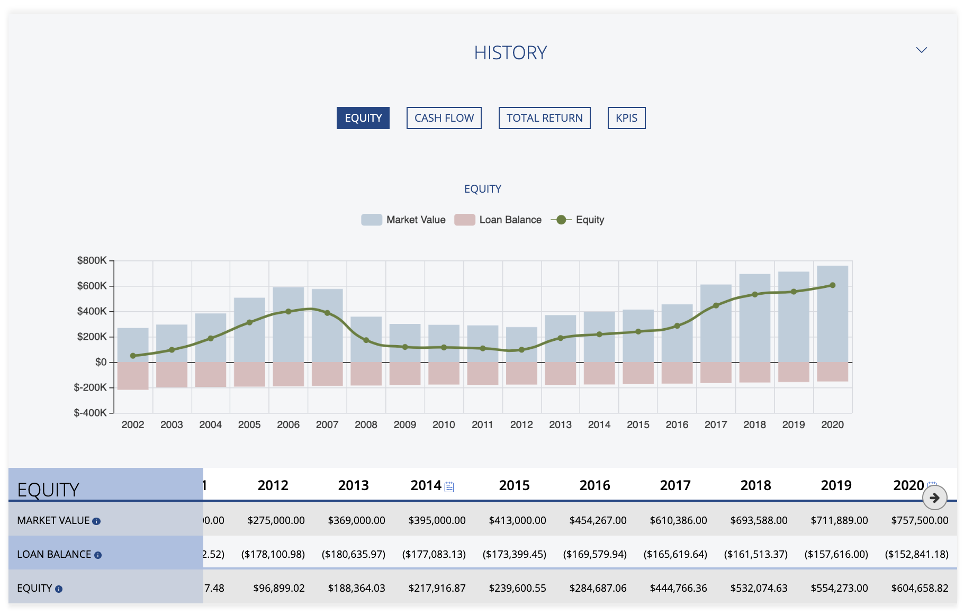Click the pink Loan Balance color swatch
973x615 pixels.
click(465, 219)
